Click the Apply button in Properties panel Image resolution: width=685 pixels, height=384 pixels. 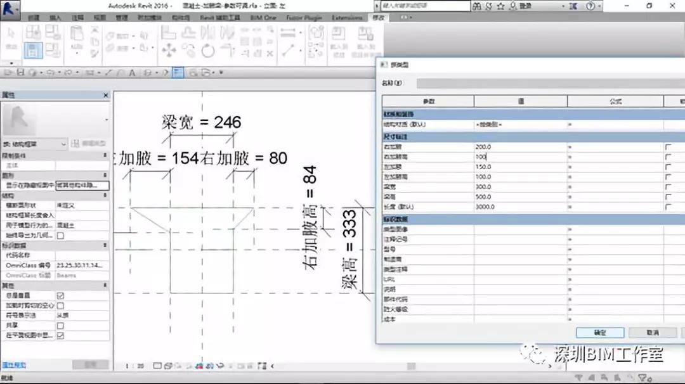click(91, 365)
